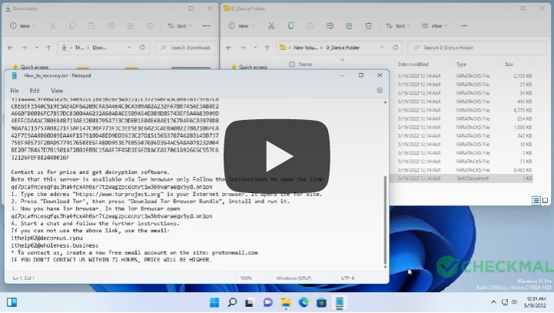Open the File menu in Notepad
This screenshot has width=554, height=313.
pos(15,91)
